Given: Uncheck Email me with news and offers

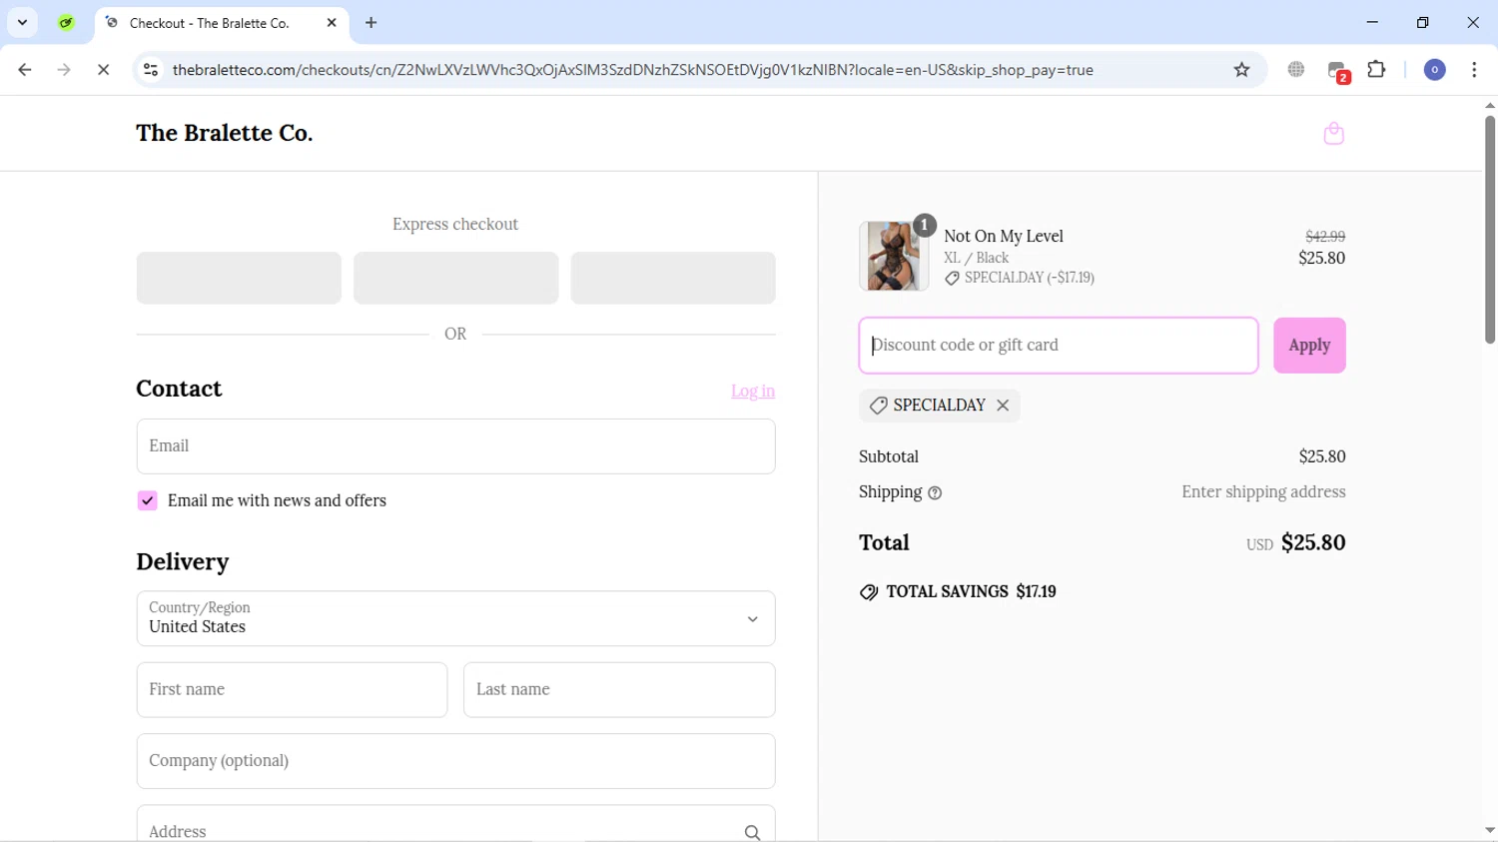Looking at the screenshot, I should pos(147,500).
